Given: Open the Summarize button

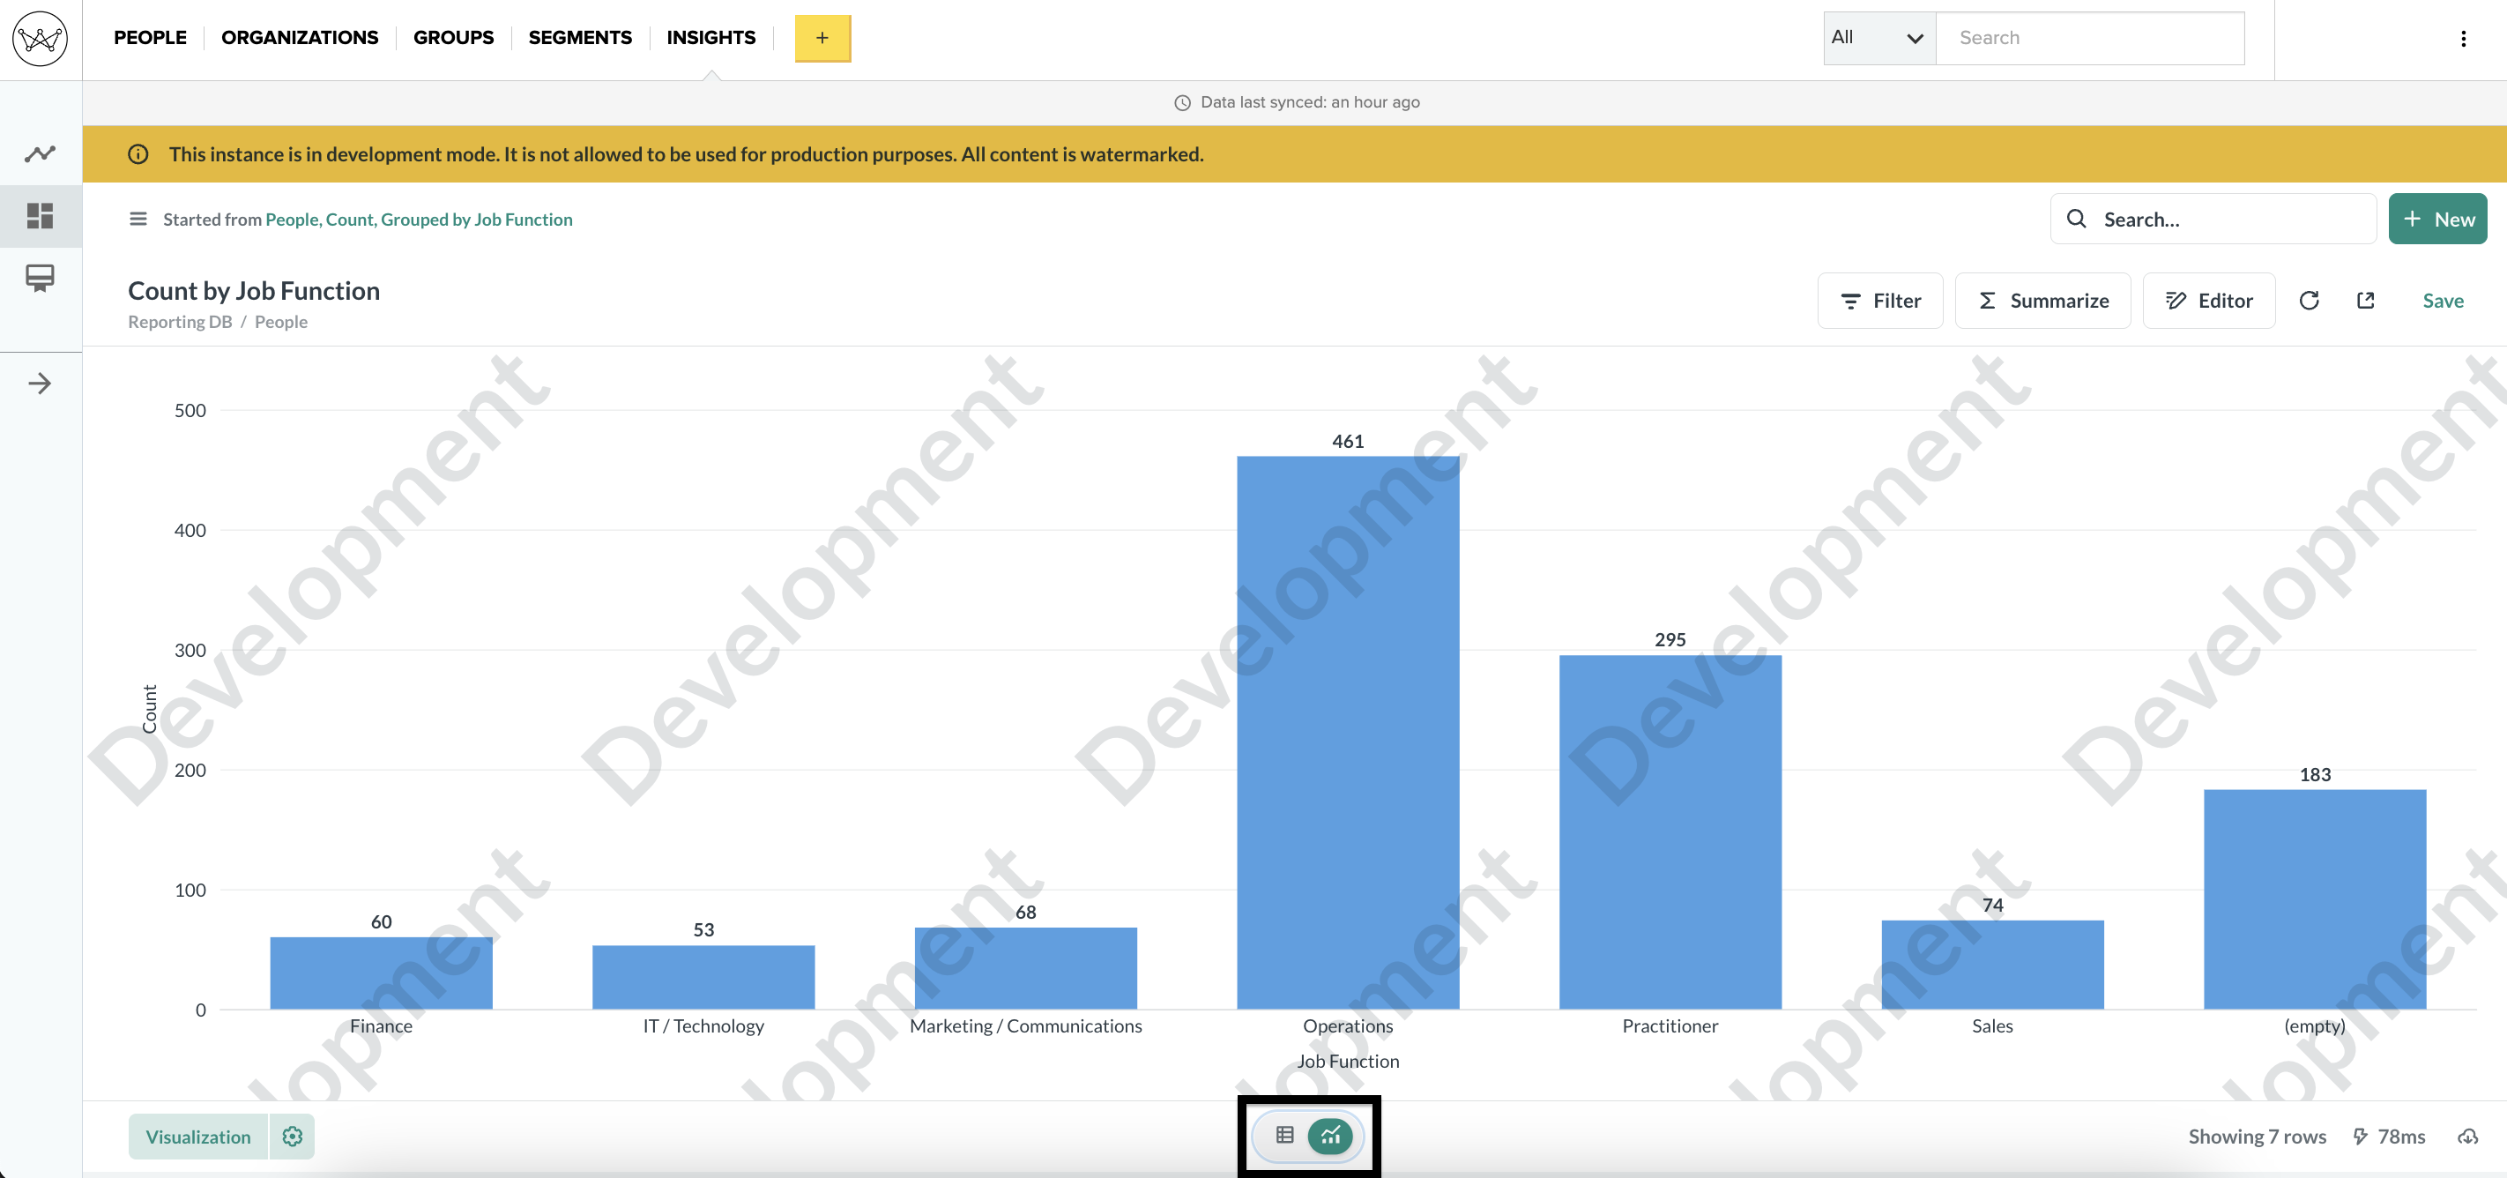Looking at the screenshot, I should [2042, 301].
